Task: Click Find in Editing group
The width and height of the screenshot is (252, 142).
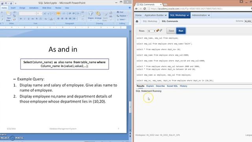Action: [120, 12]
